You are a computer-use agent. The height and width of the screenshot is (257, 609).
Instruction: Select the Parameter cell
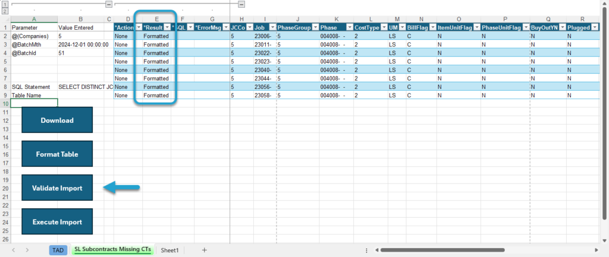point(34,27)
